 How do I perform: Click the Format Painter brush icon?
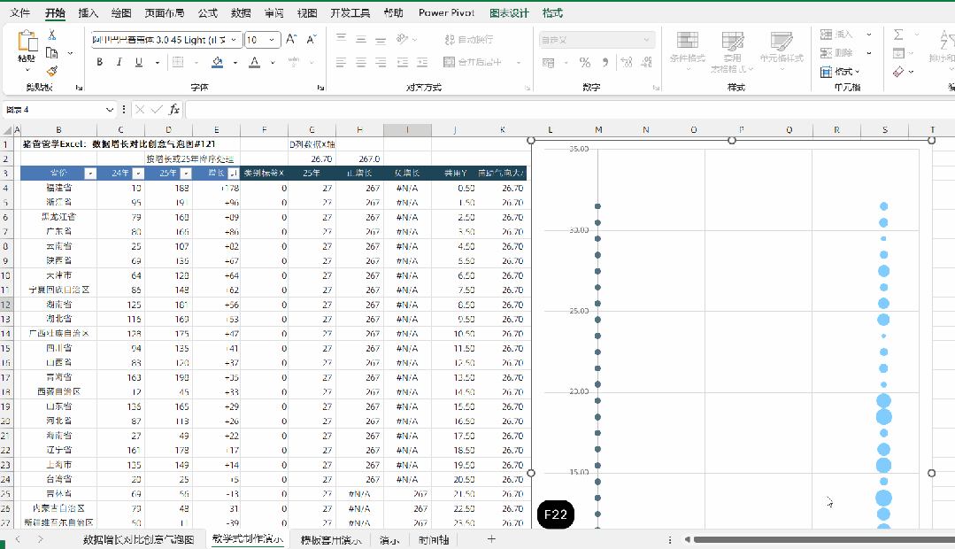coord(52,72)
